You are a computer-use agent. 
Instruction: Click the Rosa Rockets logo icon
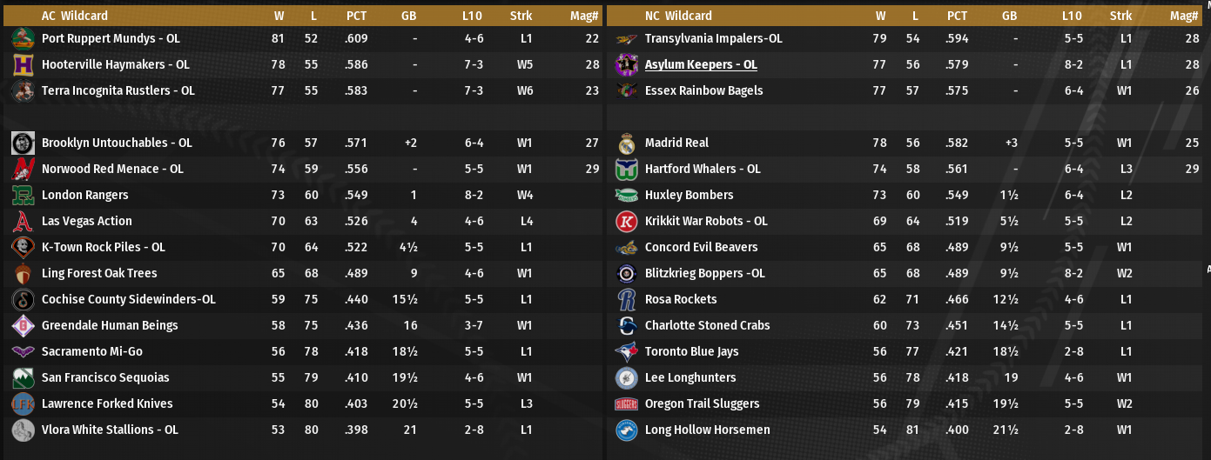627,299
